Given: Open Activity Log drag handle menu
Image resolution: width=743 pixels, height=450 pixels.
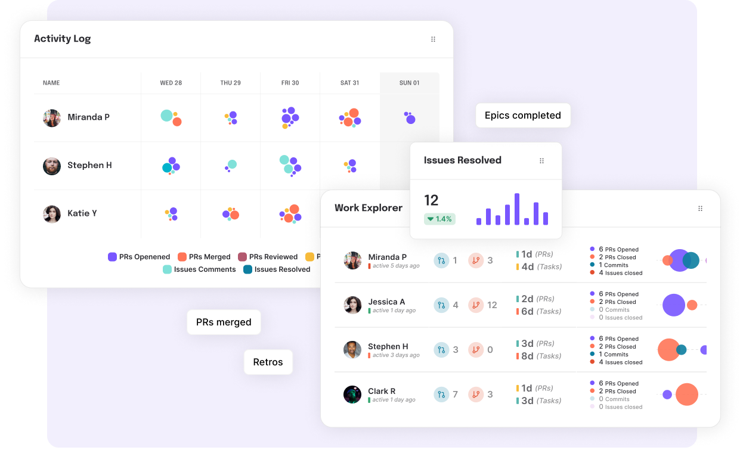Looking at the screenshot, I should [433, 39].
